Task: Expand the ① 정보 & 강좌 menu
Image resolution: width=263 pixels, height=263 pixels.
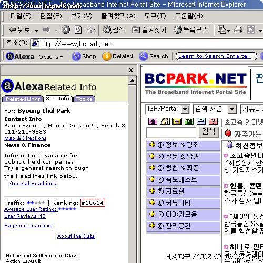Action: pyautogui.click(x=184, y=145)
